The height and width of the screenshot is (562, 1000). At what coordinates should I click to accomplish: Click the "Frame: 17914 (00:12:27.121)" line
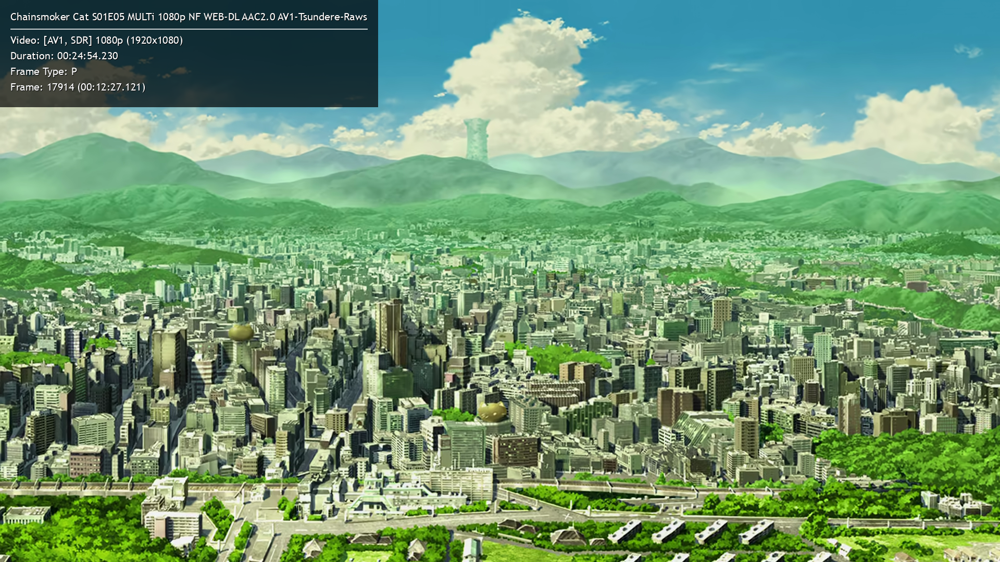coord(78,87)
